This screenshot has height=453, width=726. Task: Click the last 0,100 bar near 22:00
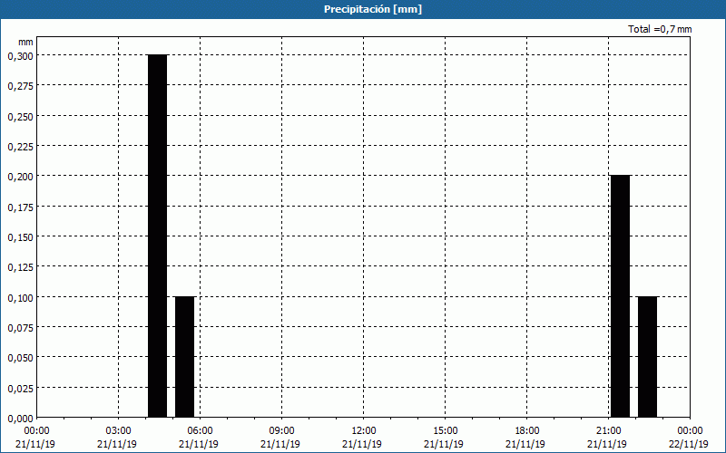(647, 357)
